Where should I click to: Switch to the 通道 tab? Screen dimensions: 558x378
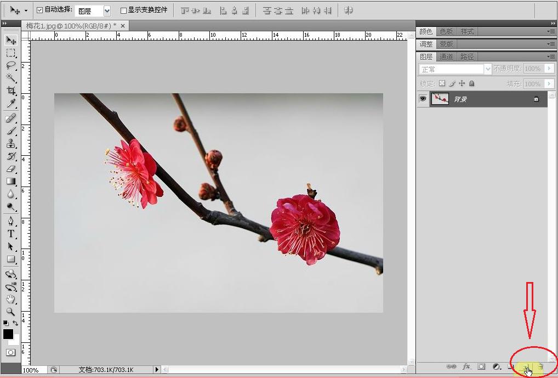coord(447,57)
